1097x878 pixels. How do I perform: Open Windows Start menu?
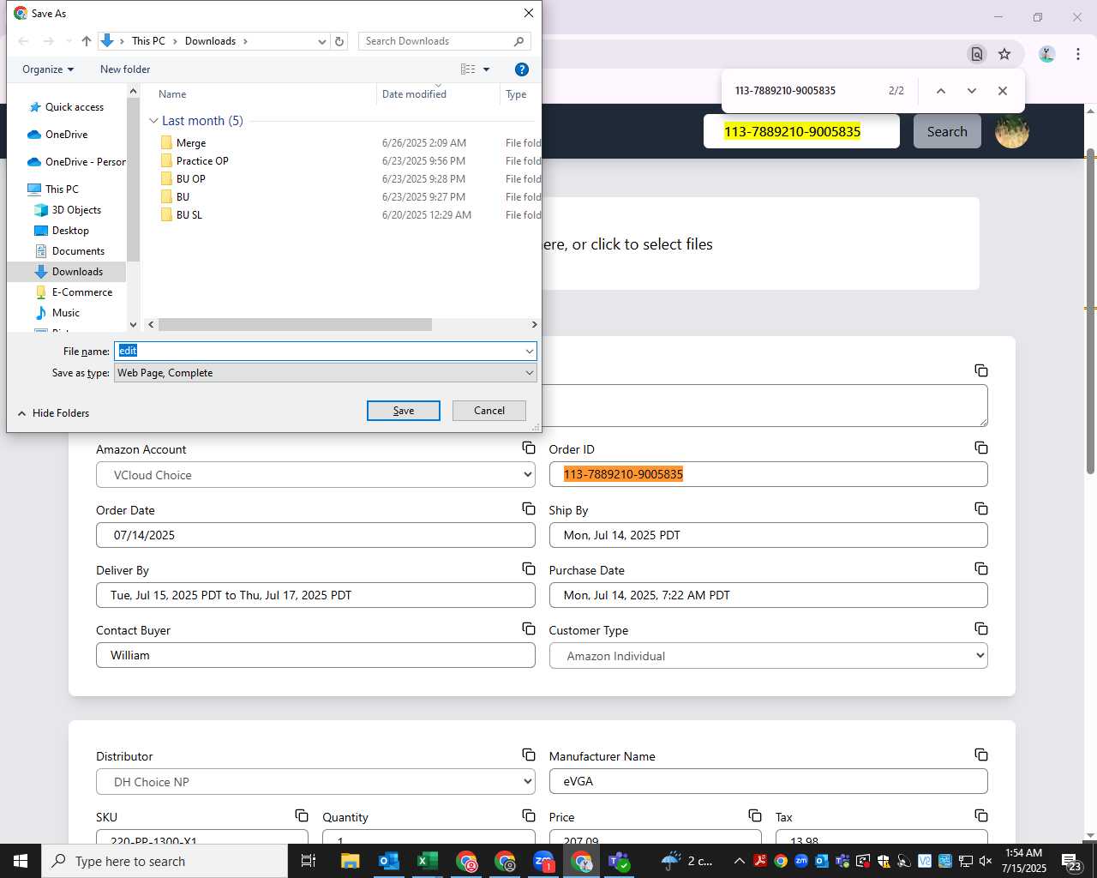[21, 861]
